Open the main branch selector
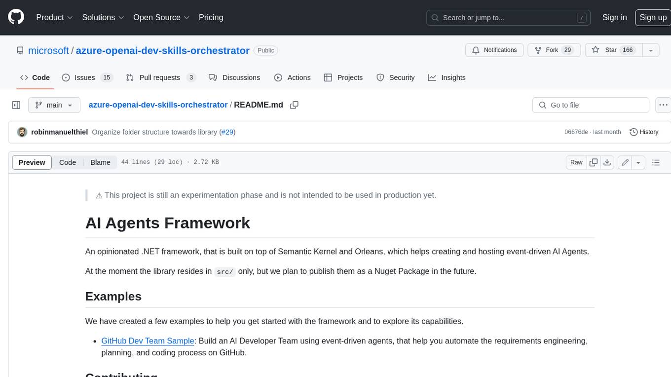The width and height of the screenshot is (671, 377). 54,105
